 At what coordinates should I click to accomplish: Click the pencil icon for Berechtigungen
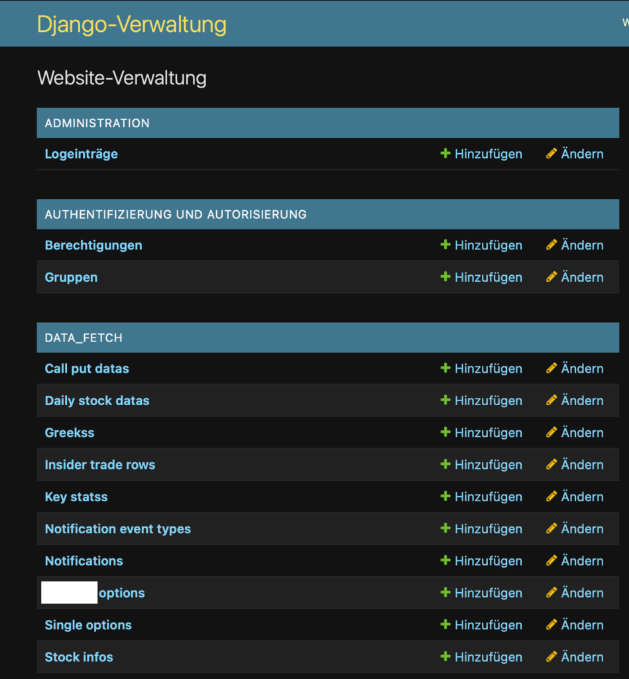[x=551, y=245]
